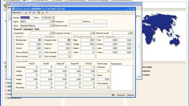Click the magnifier icon next to Судно field
Viewport: 189px width, 106px height.
click(x=53, y=21)
